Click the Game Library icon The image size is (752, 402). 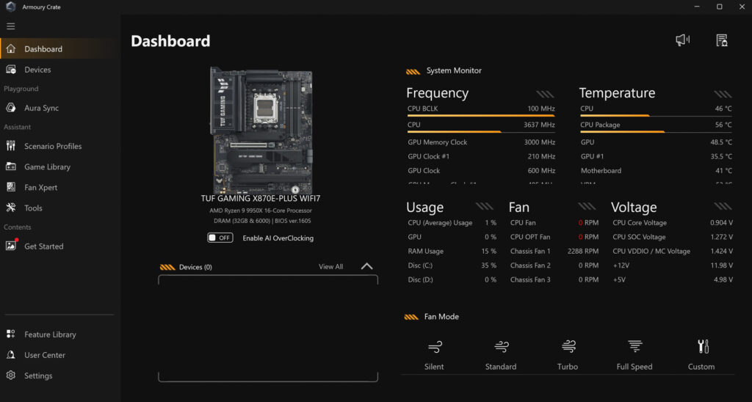coord(10,167)
